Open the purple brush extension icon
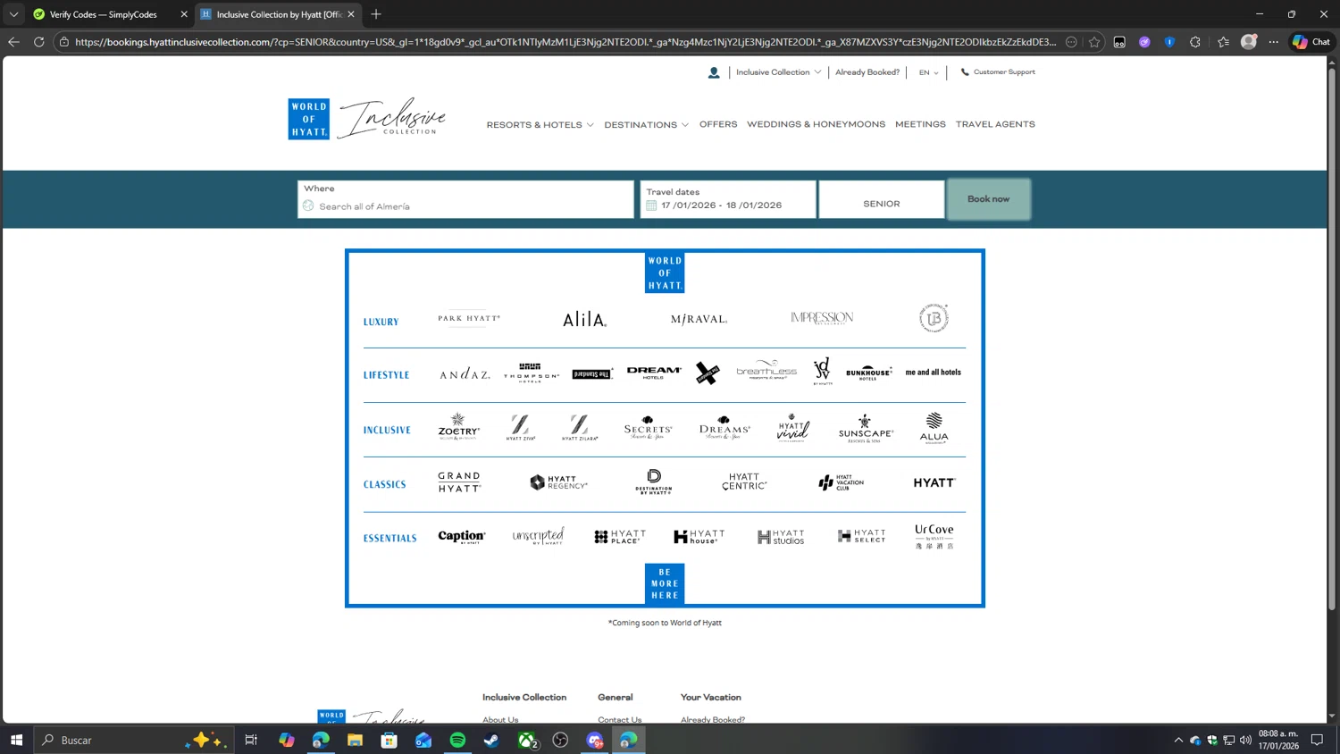The image size is (1340, 754). 1144,42
